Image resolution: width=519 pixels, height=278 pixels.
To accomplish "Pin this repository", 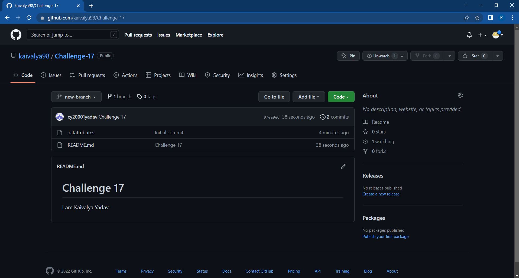I will coord(348,56).
